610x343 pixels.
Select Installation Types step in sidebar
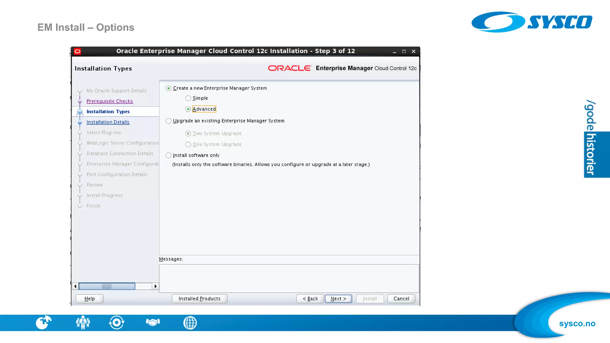(x=108, y=112)
